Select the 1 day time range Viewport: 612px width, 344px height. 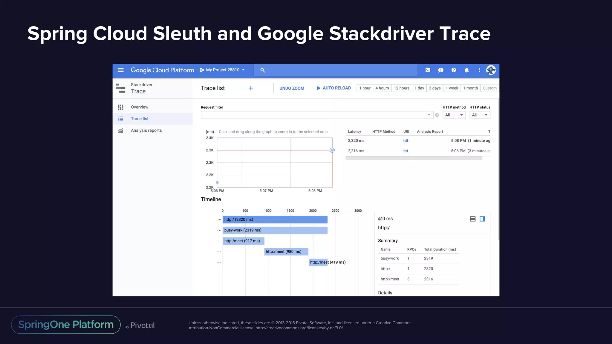[419, 88]
